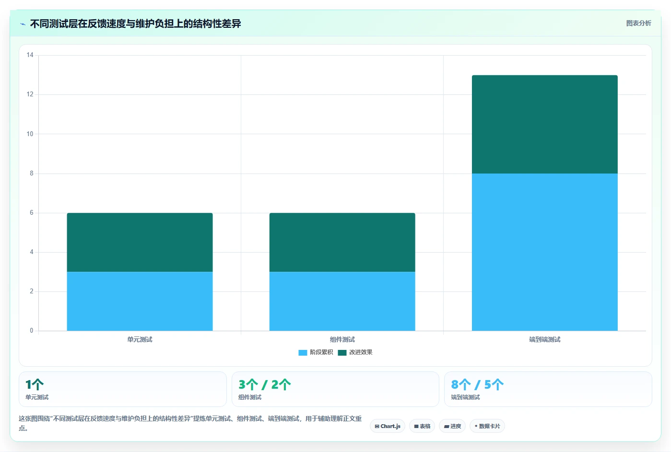671x452 pixels.
Task: Click the y-axis label 8
Action: (x=32, y=174)
